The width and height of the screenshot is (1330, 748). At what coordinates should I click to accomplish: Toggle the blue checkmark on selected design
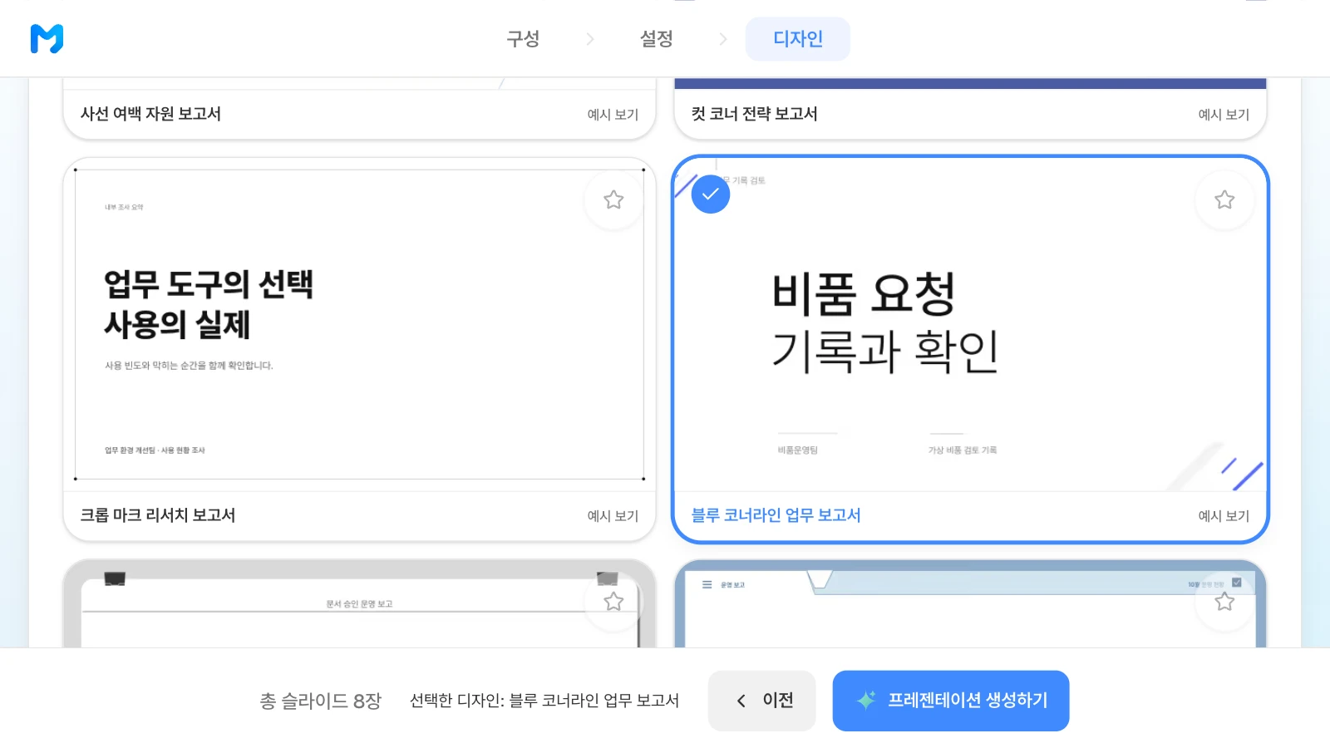click(x=711, y=194)
